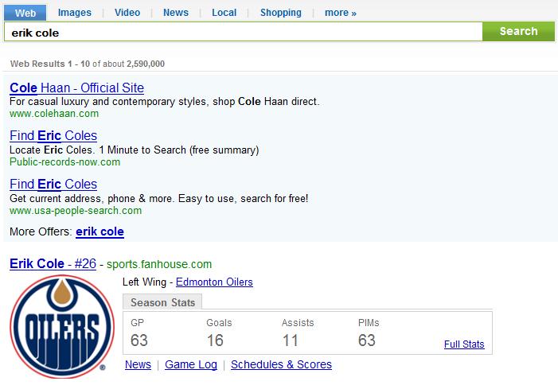Open the Game Log link
Viewport: 558px width, 389px height.
191,364
